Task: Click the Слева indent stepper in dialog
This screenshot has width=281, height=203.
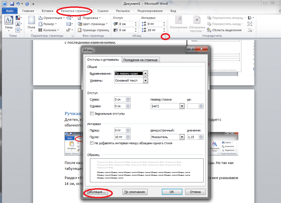Action: tap(128, 99)
